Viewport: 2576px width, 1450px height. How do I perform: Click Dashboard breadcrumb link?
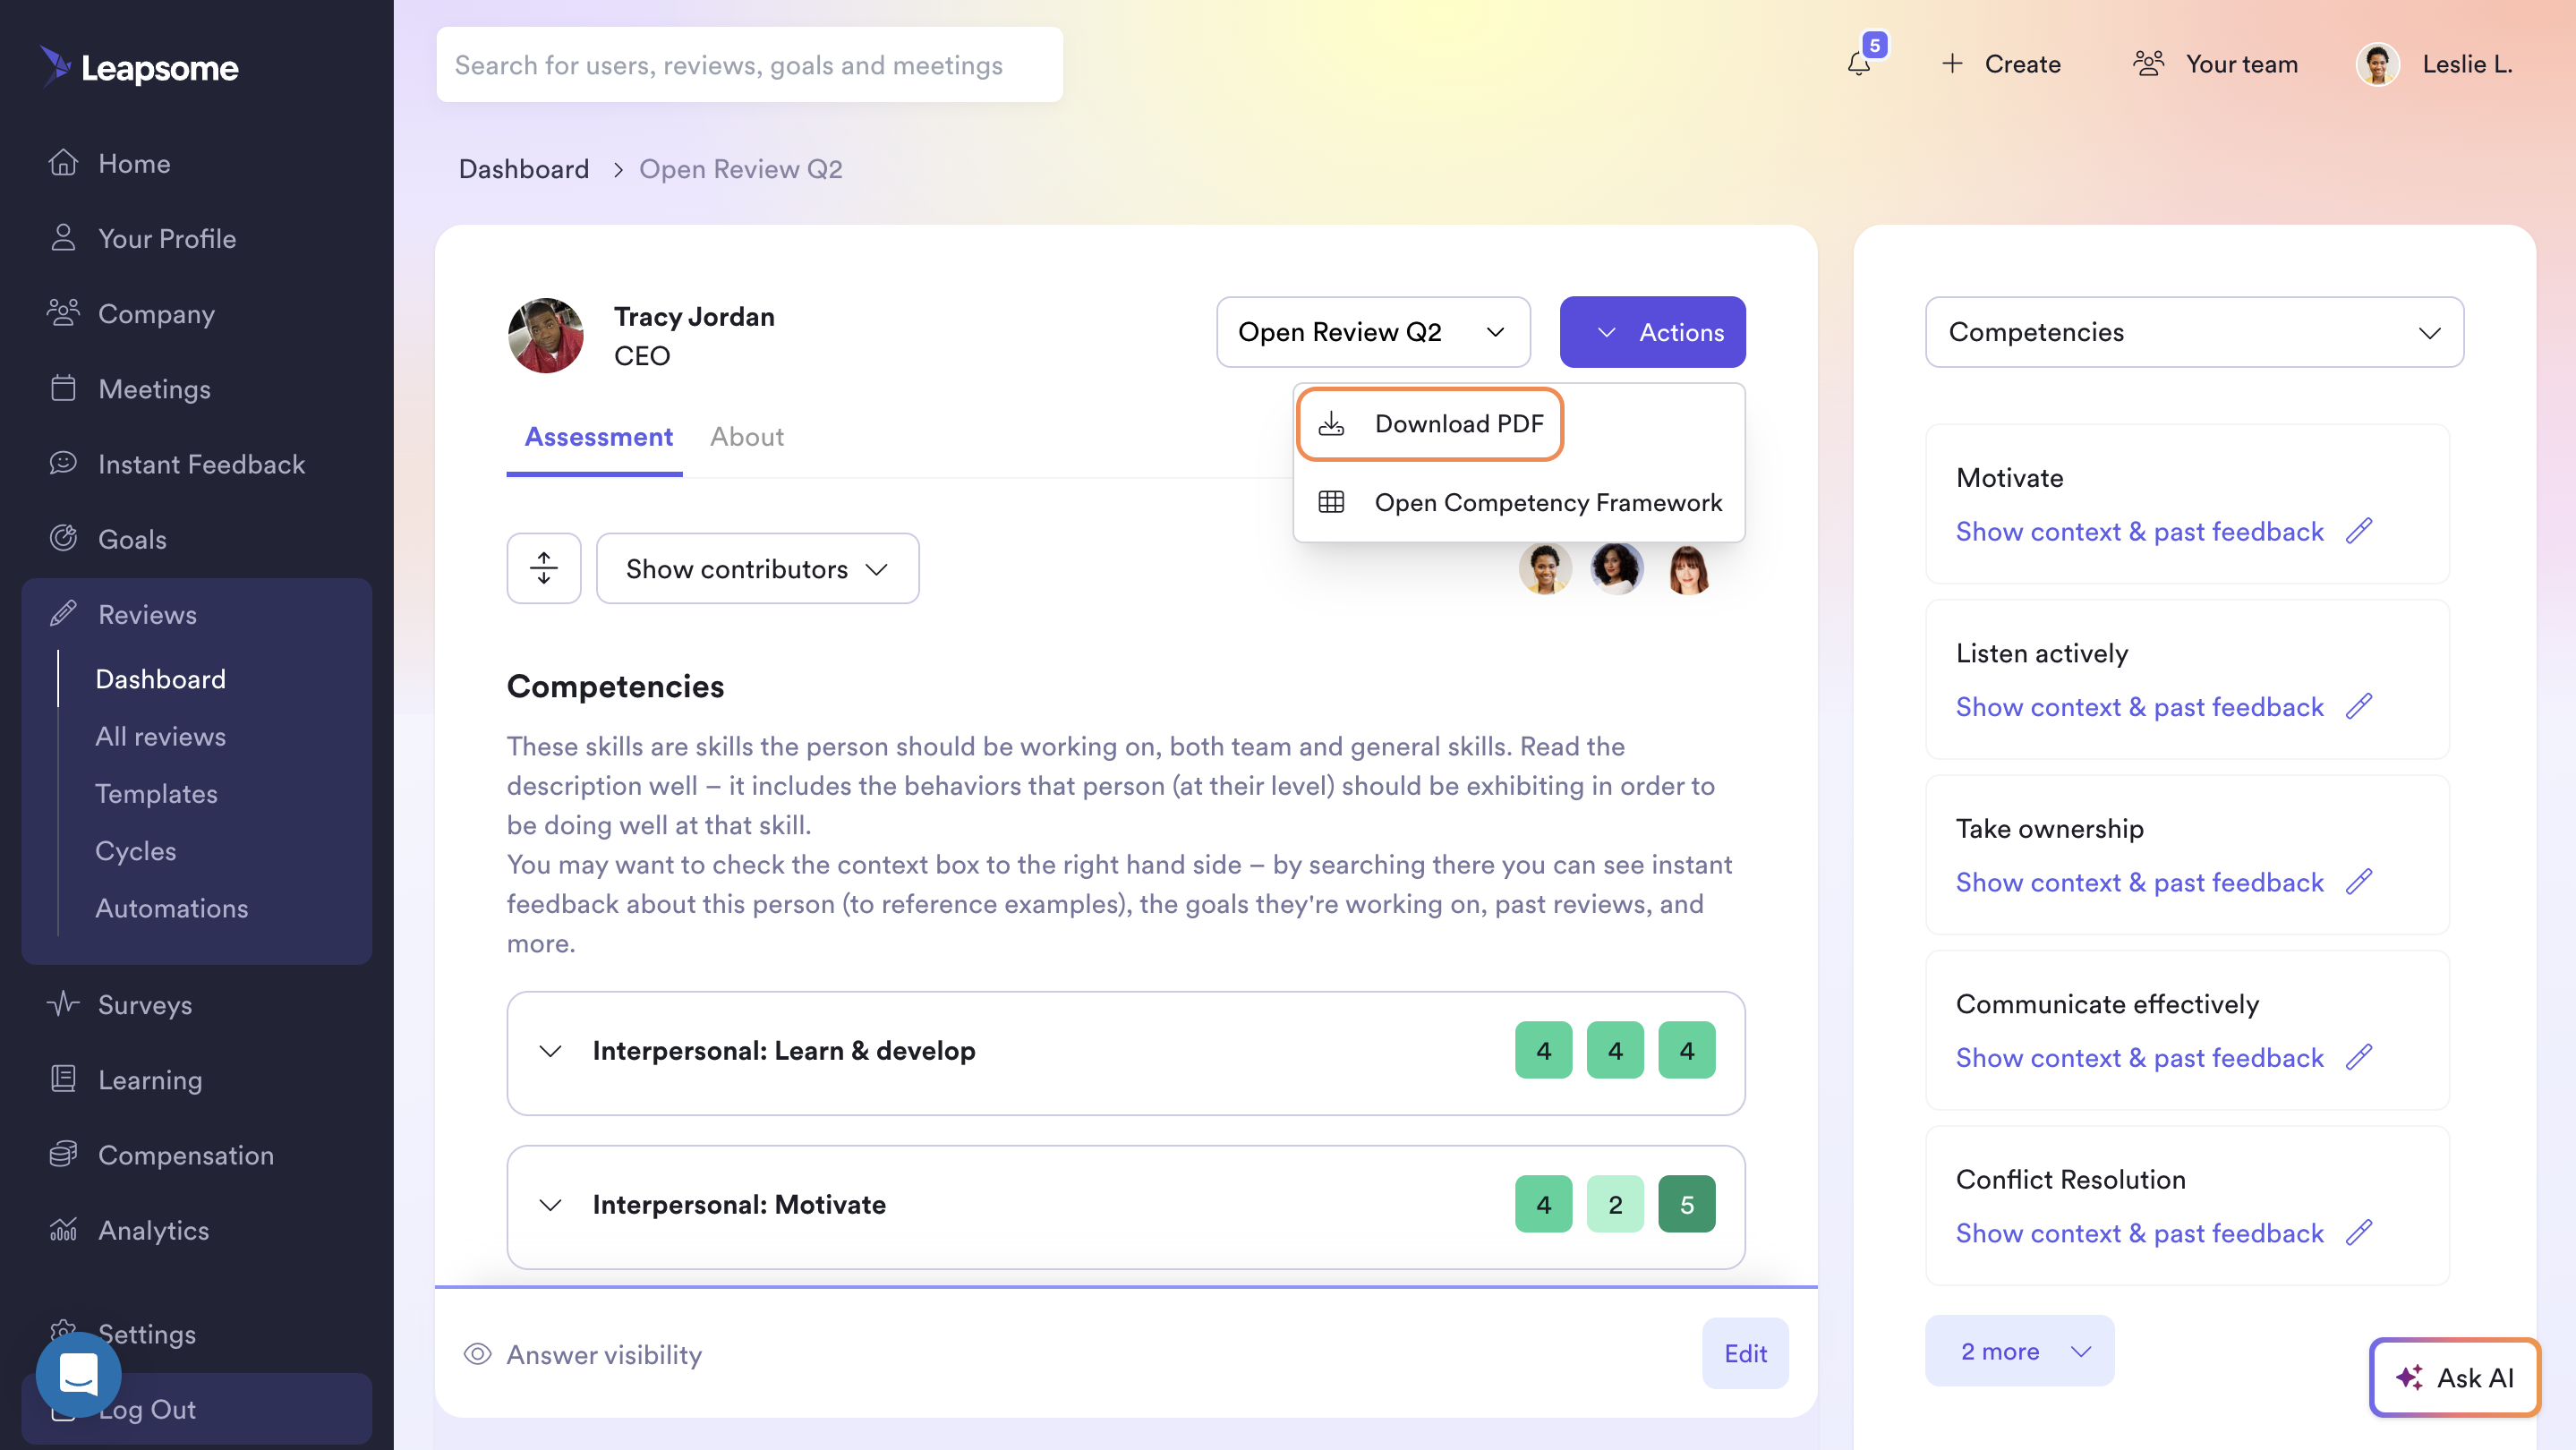(524, 169)
